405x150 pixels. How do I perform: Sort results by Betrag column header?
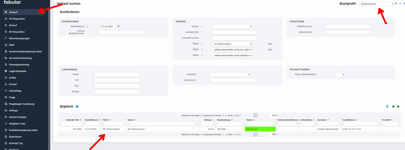(x=207, y=120)
